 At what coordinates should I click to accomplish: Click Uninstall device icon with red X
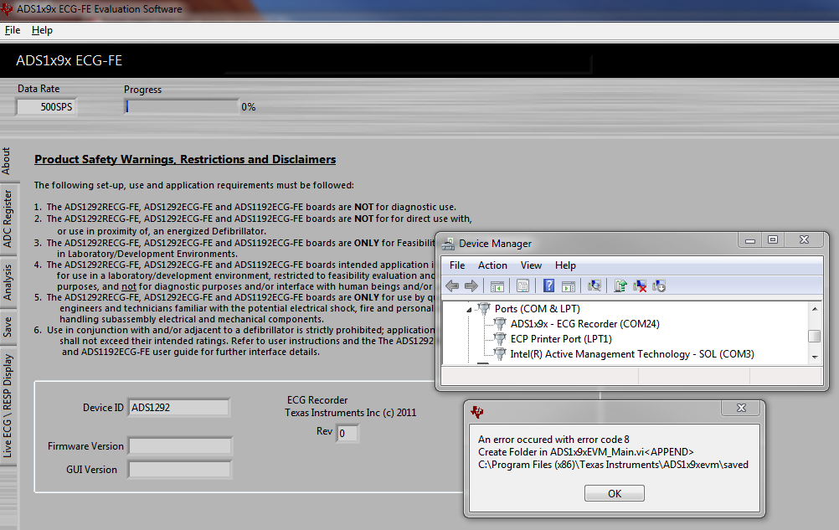point(640,286)
